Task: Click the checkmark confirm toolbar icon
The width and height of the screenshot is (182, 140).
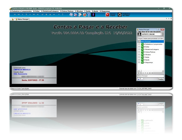Action: (x=43, y=14)
